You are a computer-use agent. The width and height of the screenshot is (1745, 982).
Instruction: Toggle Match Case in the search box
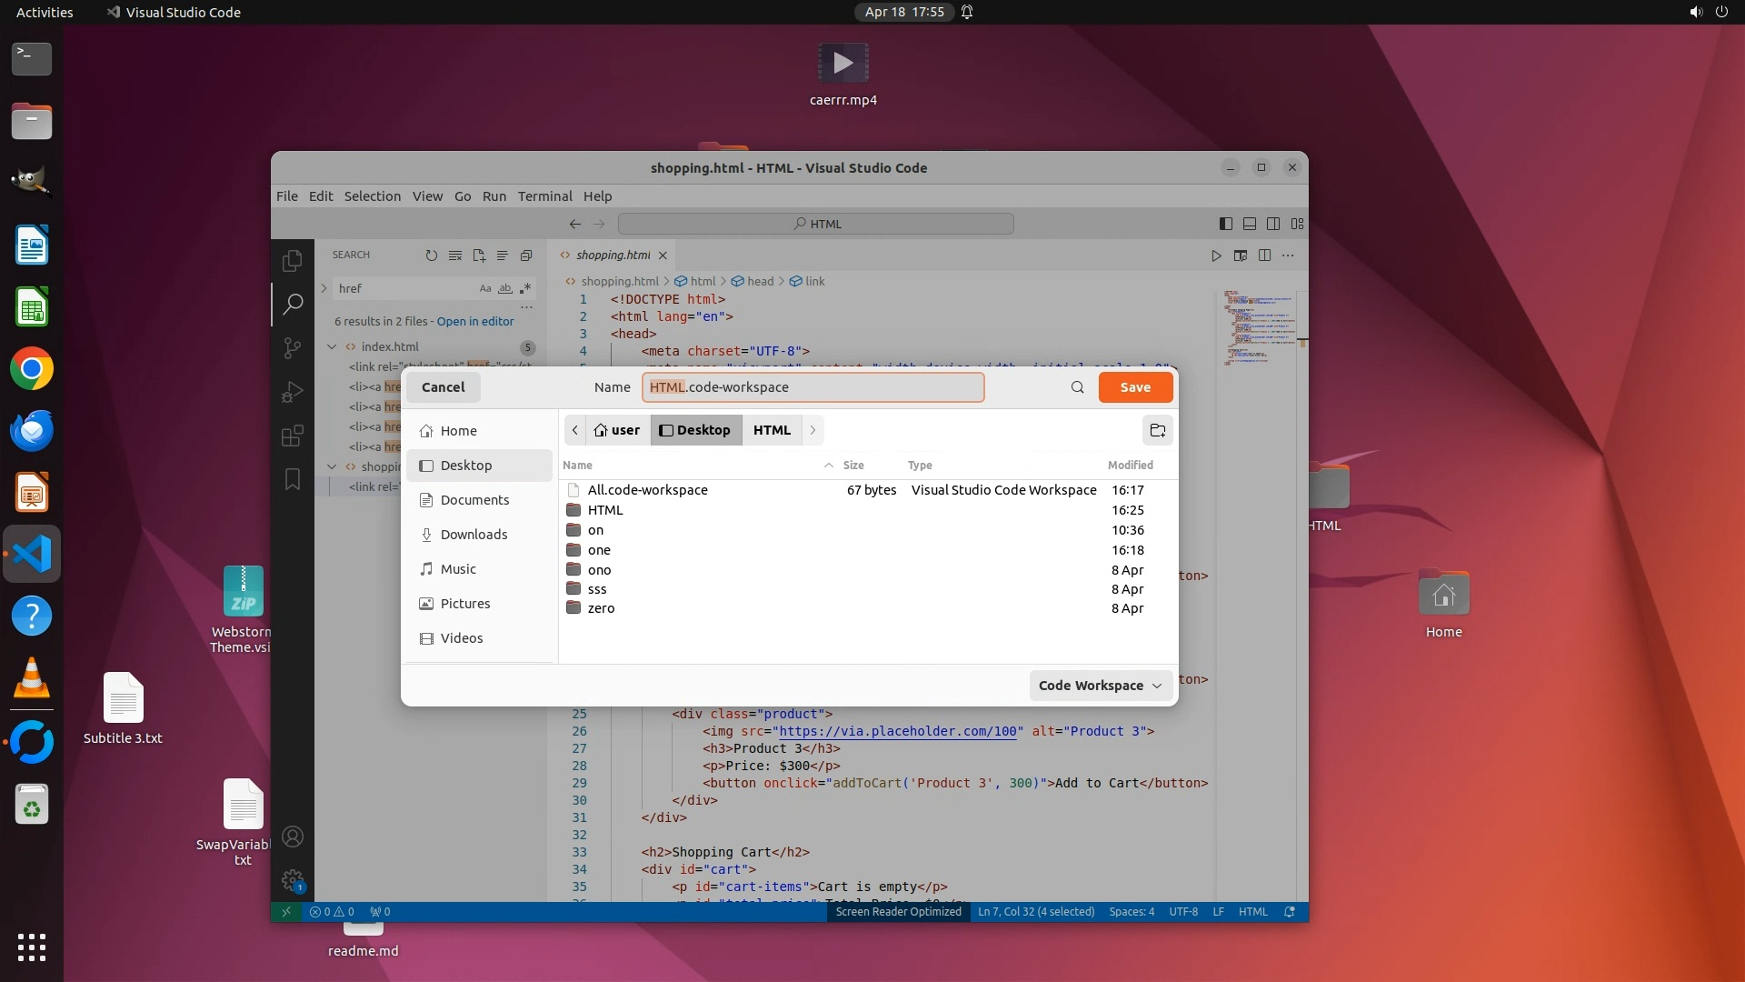pos(485,288)
